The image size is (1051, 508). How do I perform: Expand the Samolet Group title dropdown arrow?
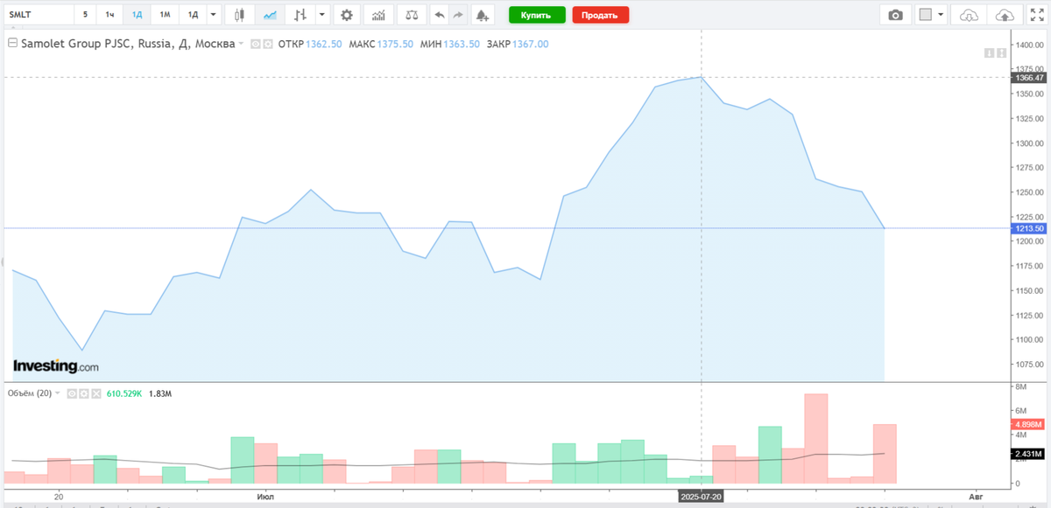[243, 44]
